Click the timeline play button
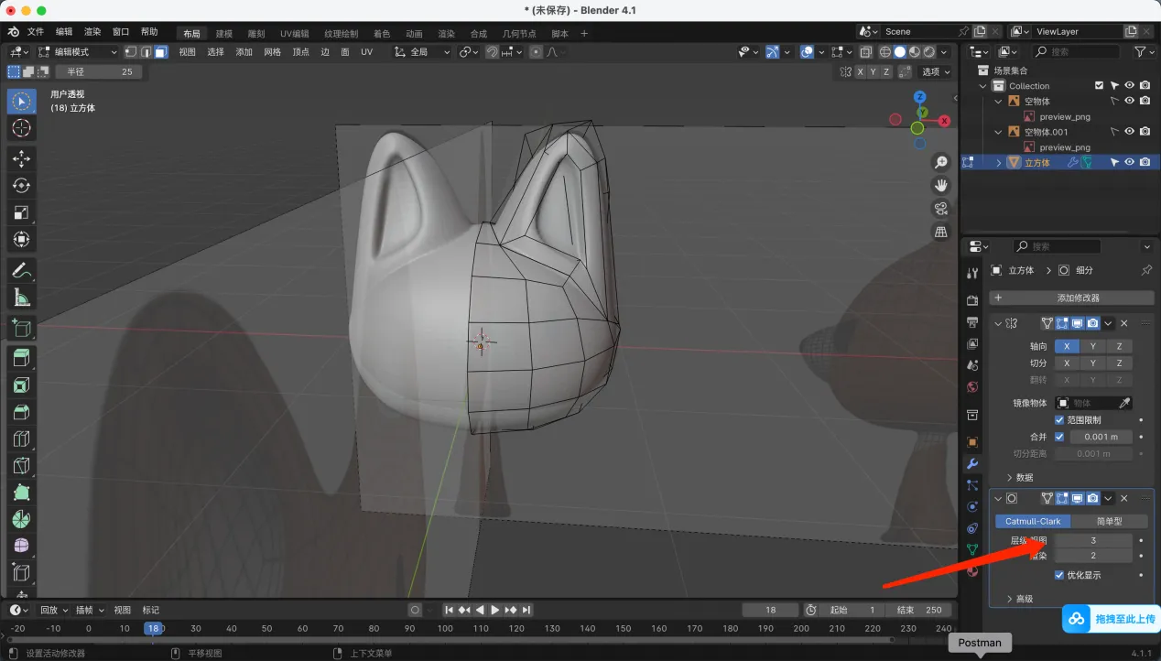The width and height of the screenshot is (1161, 661). (495, 610)
